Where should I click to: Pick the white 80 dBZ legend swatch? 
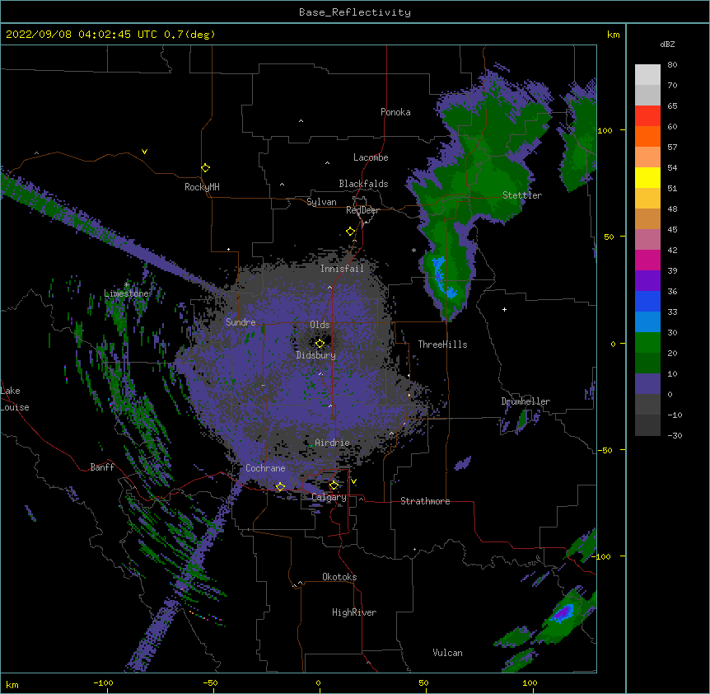click(x=647, y=75)
